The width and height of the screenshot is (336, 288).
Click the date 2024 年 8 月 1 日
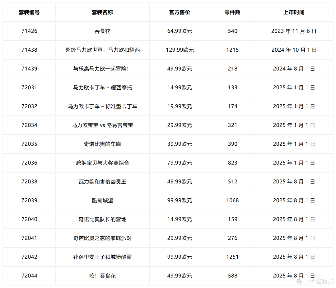pyautogui.click(x=294, y=69)
